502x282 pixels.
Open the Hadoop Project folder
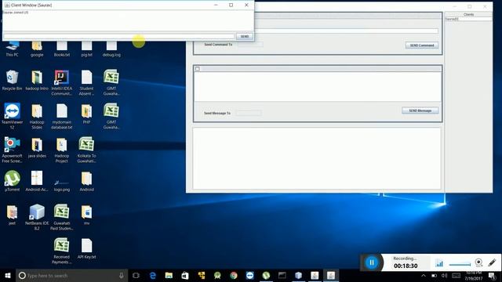[61, 150]
